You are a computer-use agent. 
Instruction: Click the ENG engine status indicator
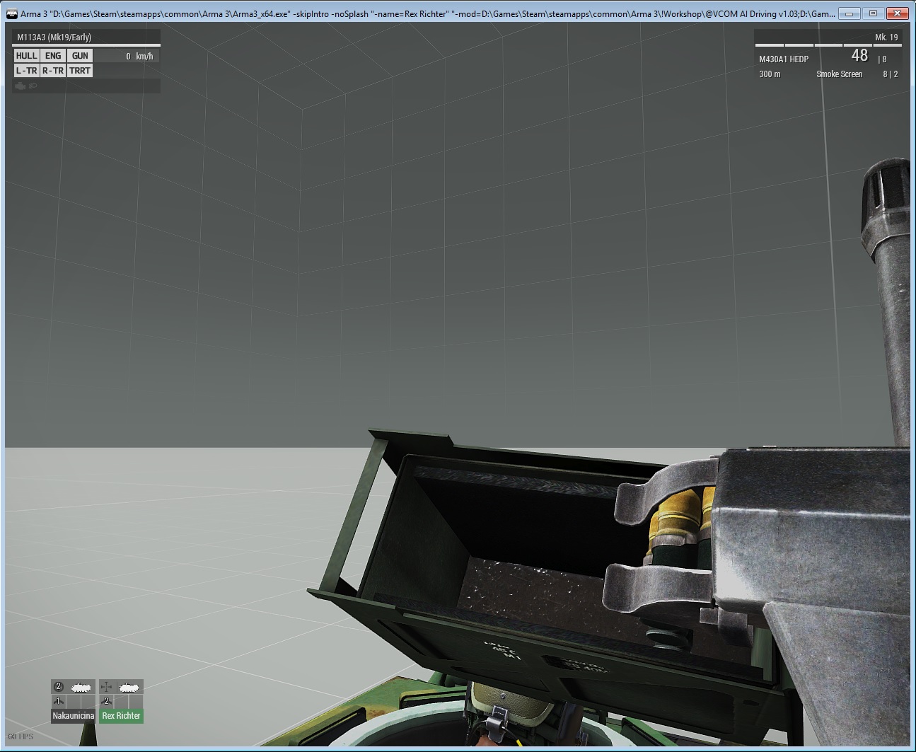click(53, 56)
